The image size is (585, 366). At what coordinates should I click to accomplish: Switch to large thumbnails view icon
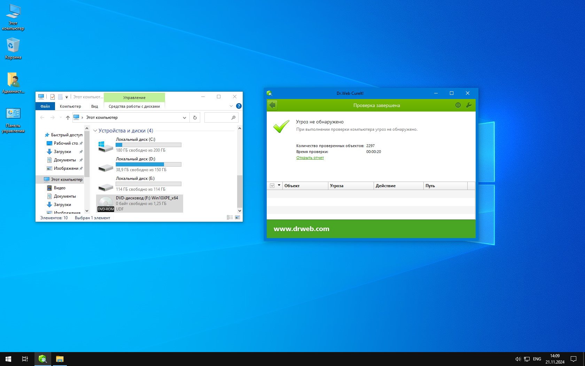[237, 218]
